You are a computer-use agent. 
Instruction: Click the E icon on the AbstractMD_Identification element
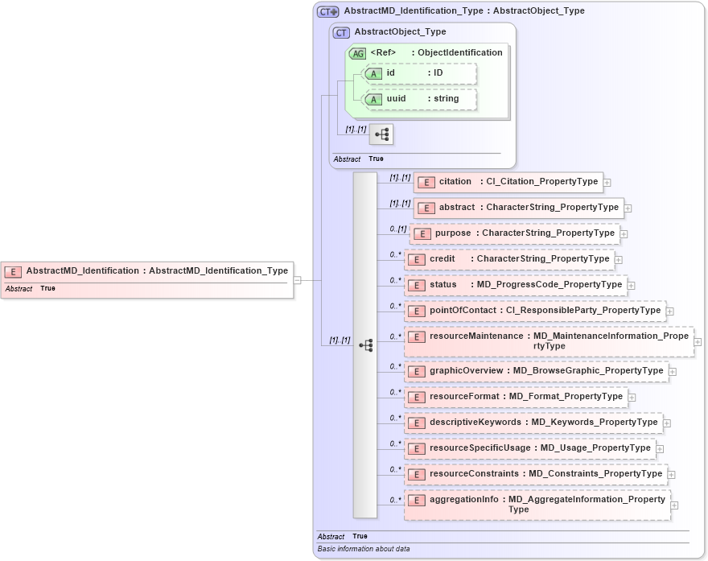[x=13, y=270]
